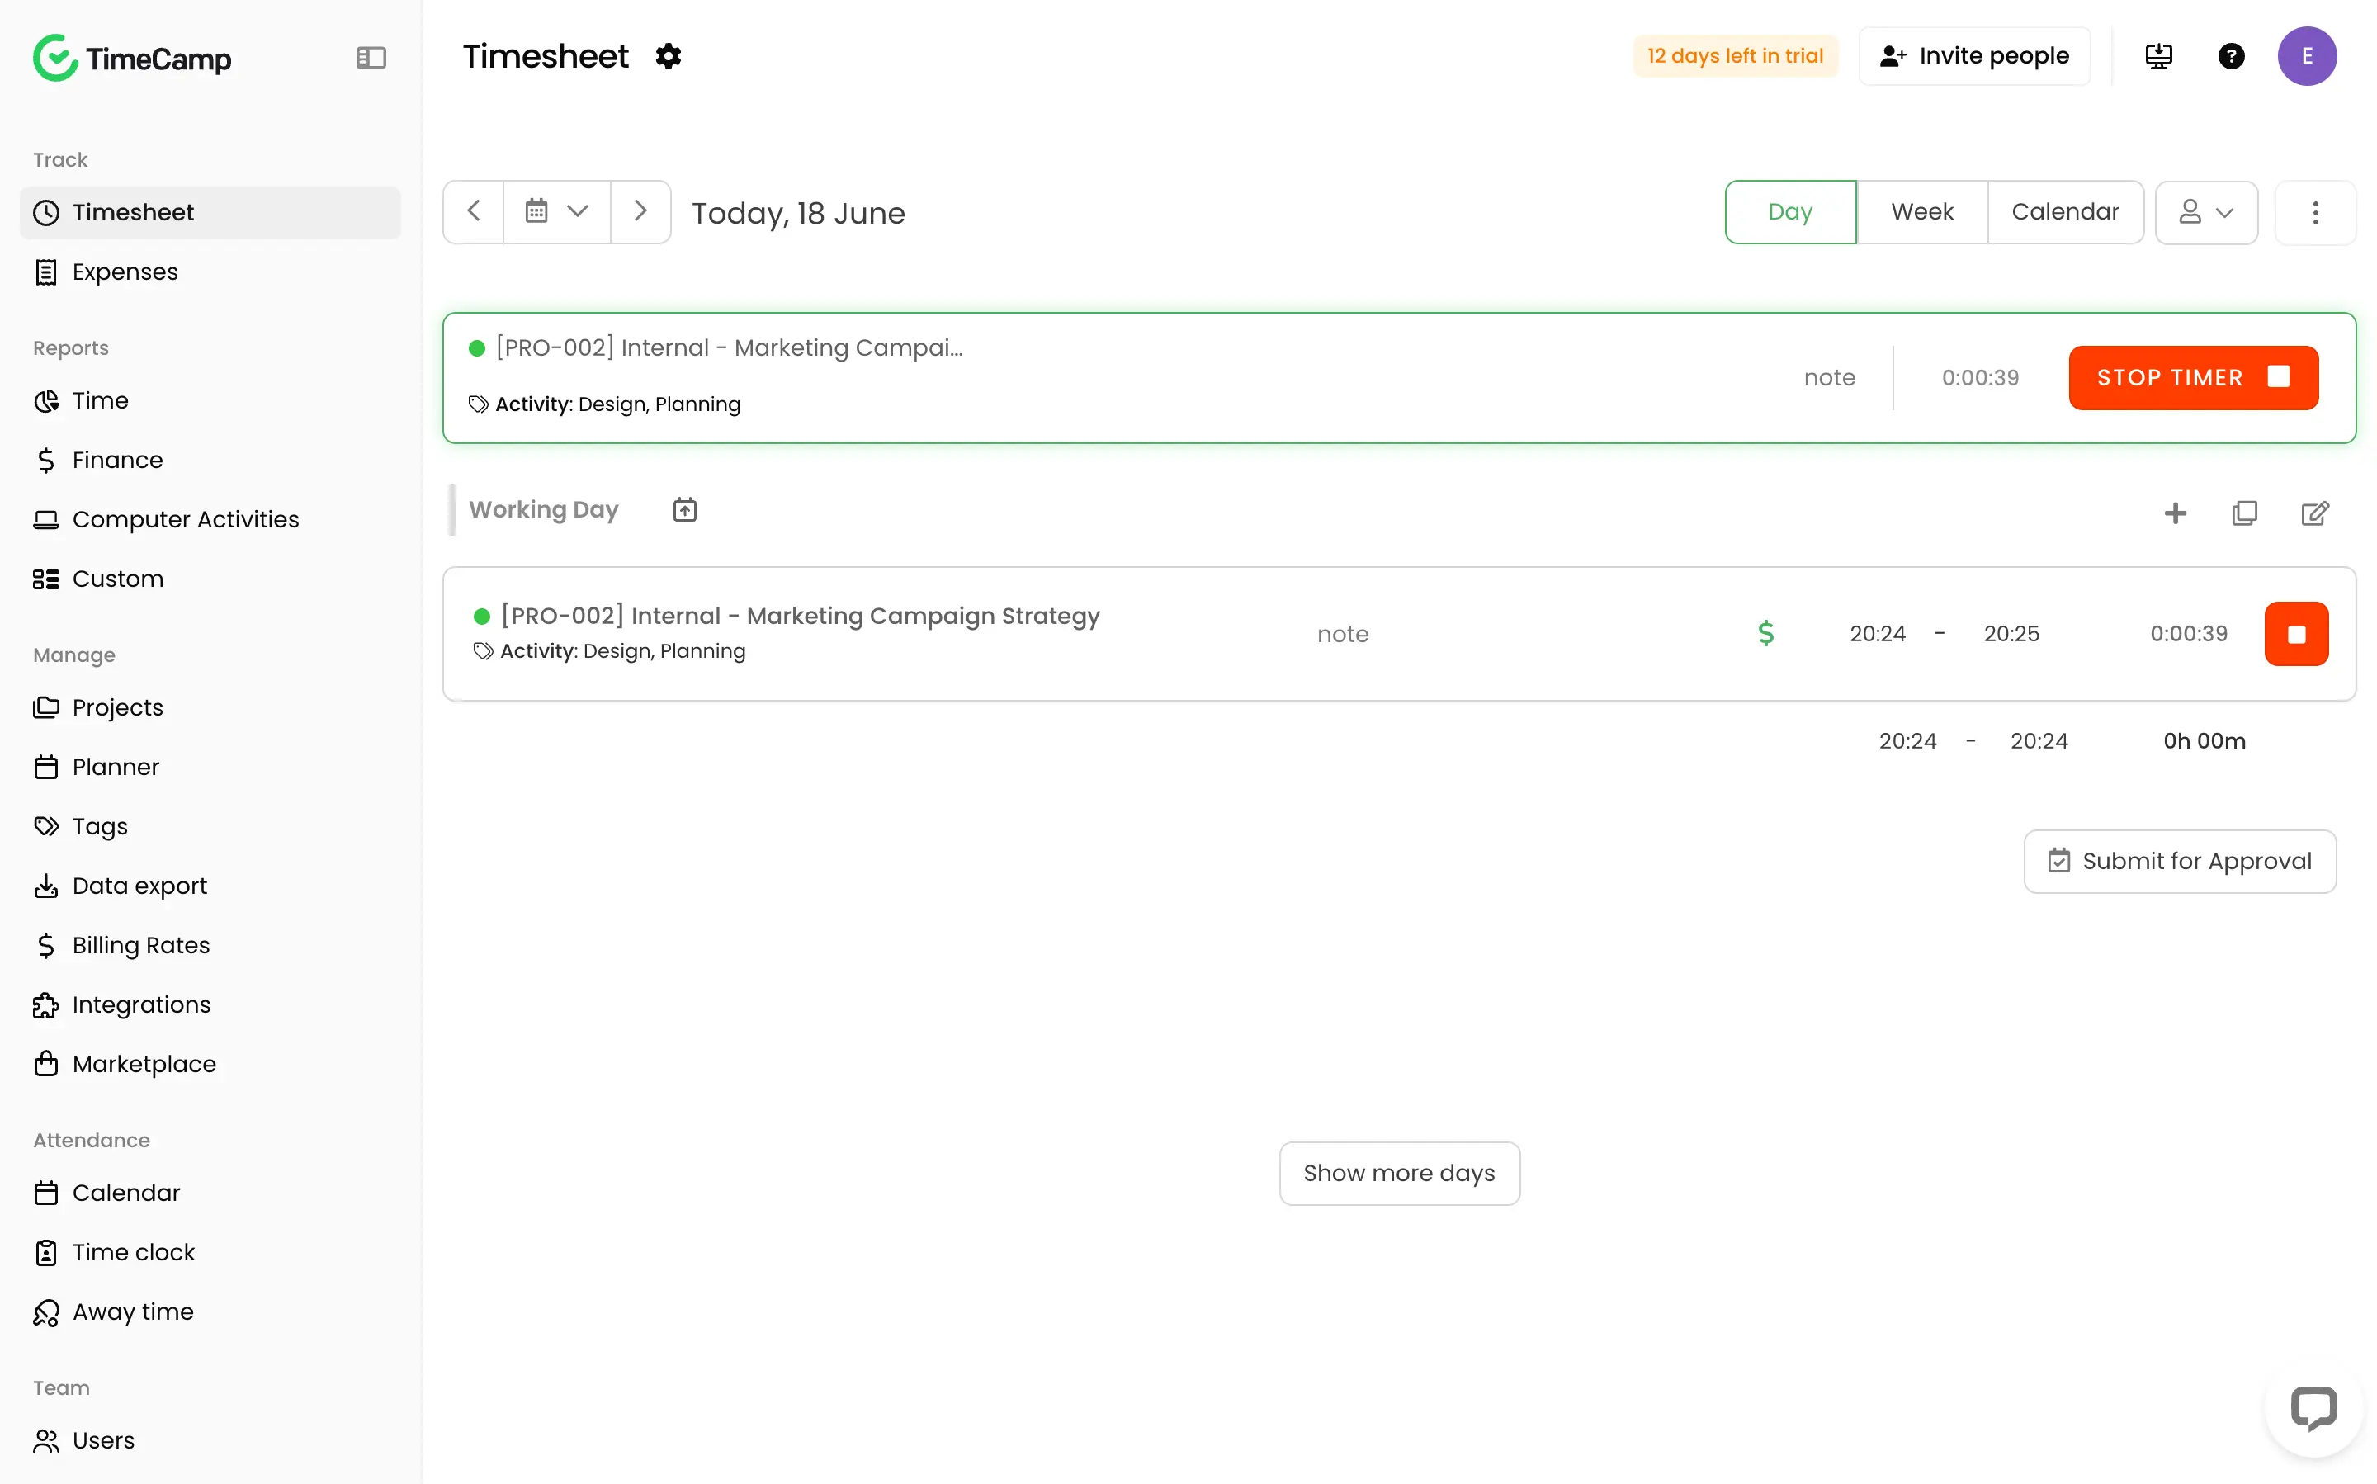Open Time clock page
Viewport: 2377px width, 1484px height.
pos(210,1252)
